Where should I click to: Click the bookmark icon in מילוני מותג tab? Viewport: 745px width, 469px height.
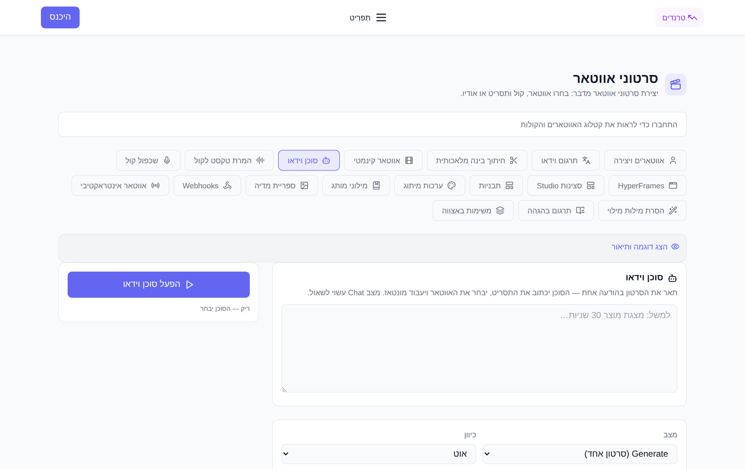(376, 185)
